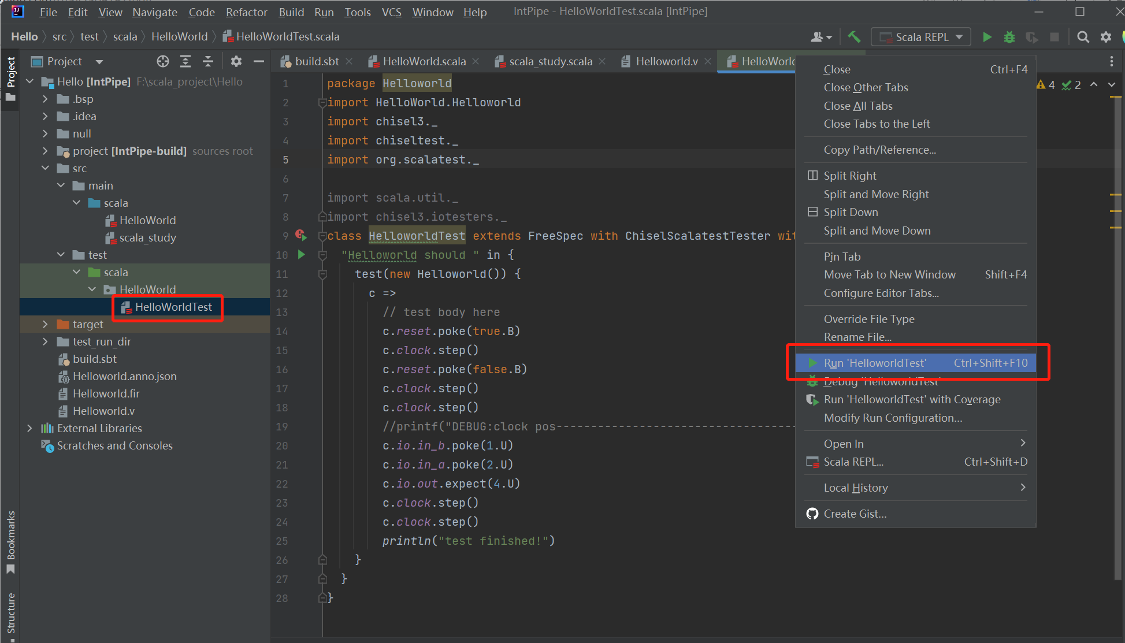
Task: Click the Build project hammer icon
Action: point(853,37)
